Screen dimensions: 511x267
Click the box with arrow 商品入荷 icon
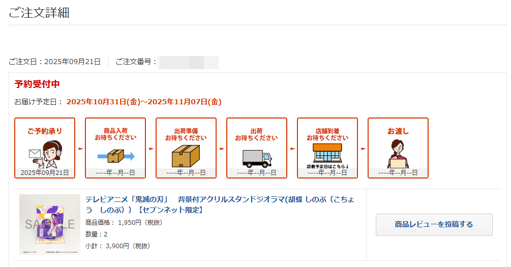(116, 156)
